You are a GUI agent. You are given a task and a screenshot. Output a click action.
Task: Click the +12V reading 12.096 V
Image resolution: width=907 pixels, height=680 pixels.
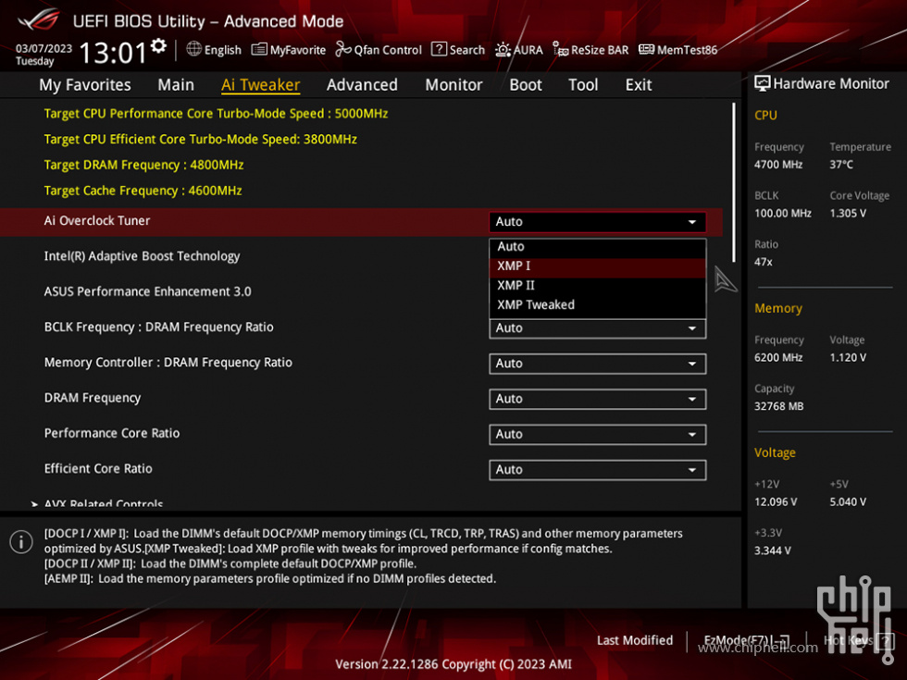(x=776, y=501)
